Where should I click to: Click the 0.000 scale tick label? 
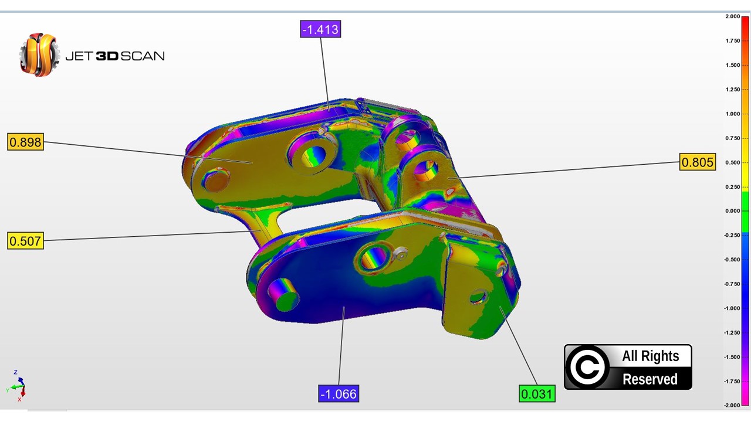732,211
